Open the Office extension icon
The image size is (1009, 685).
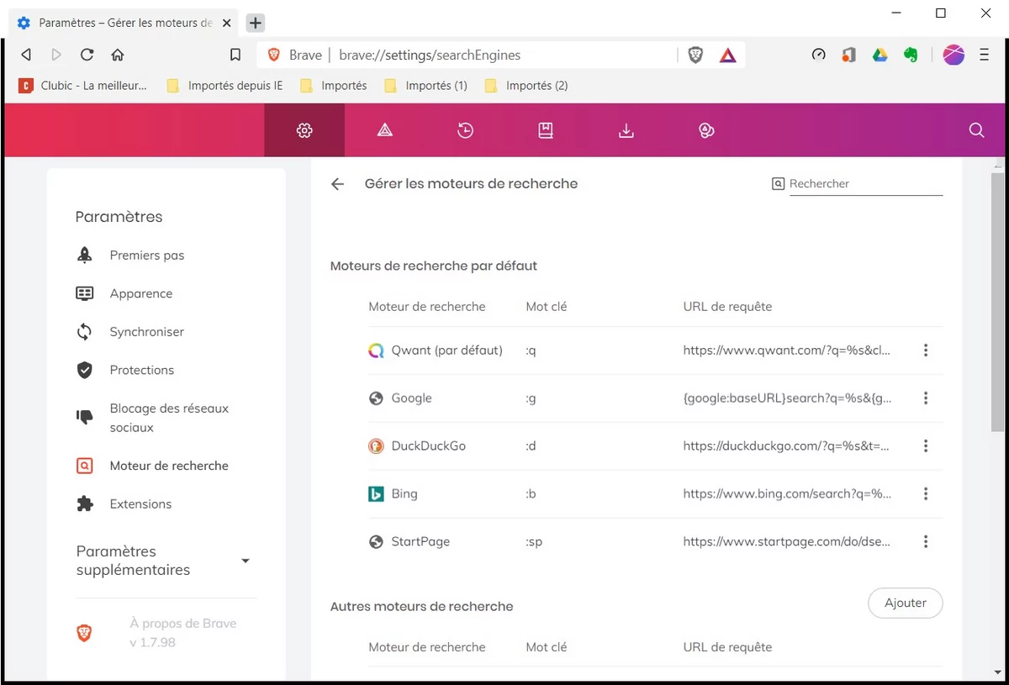[849, 55]
